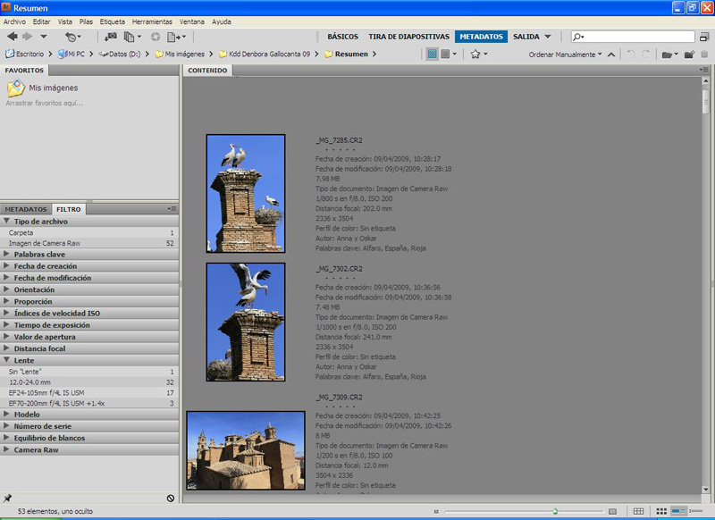The width and height of the screenshot is (715, 520).
Task: Expand Palabras clave filter section
Action: pos(6,254)
